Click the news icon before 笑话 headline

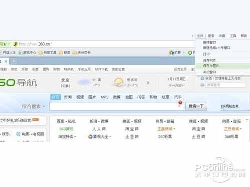click(x=202, y=78)
